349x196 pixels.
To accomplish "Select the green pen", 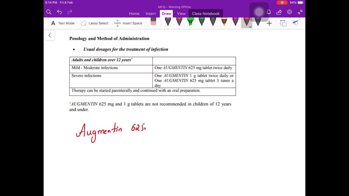I will click(202, 22).
